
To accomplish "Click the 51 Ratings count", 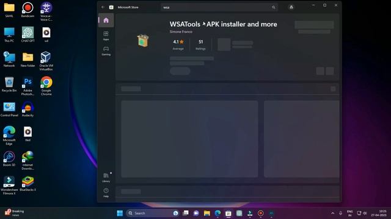I will tap(200, 44).
